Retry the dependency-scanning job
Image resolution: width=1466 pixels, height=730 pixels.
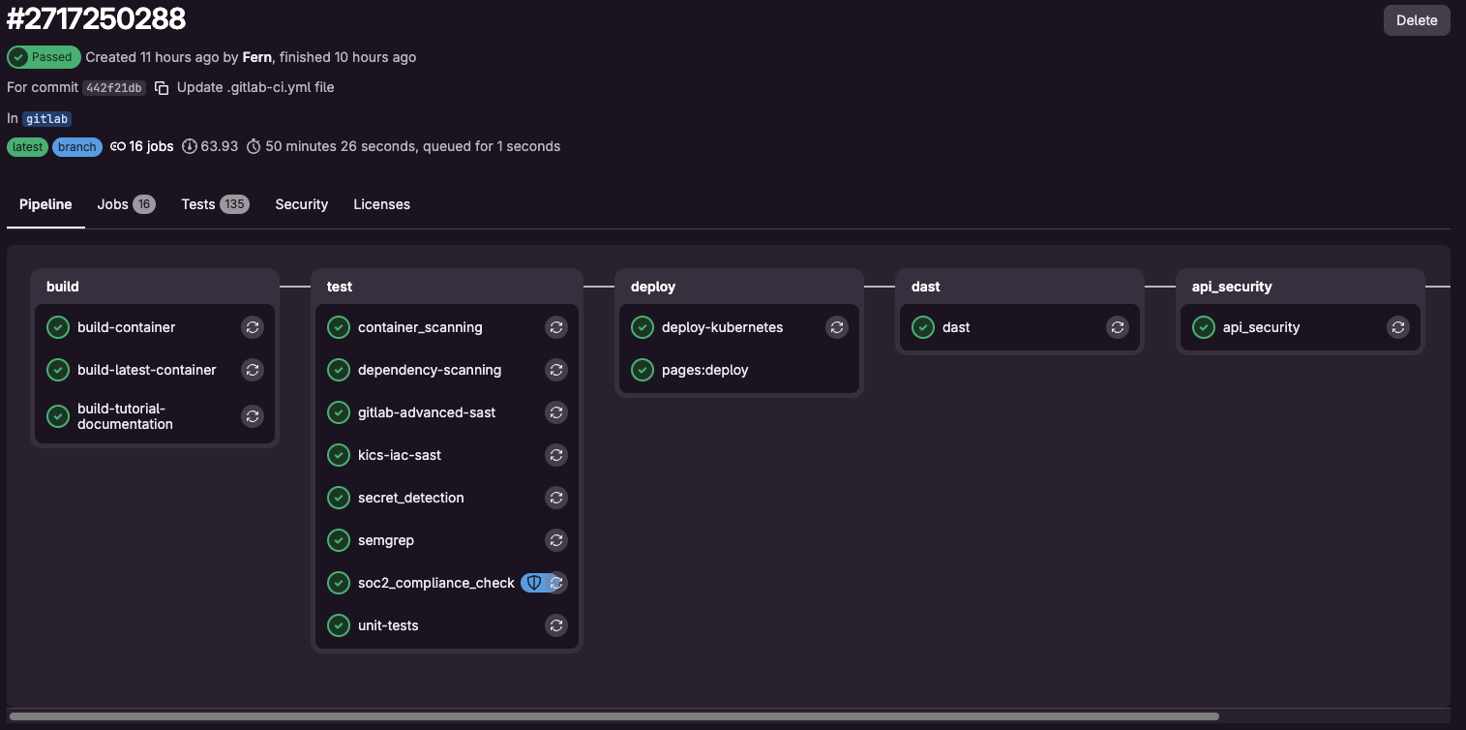(556, 370)
